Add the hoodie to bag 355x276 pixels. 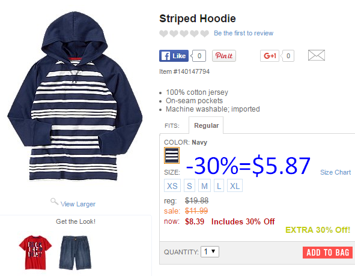327,253
